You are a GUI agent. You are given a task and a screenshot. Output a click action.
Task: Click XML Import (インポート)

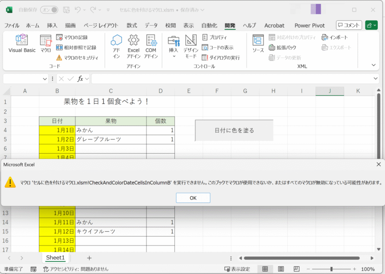click(x=335, y=37)
